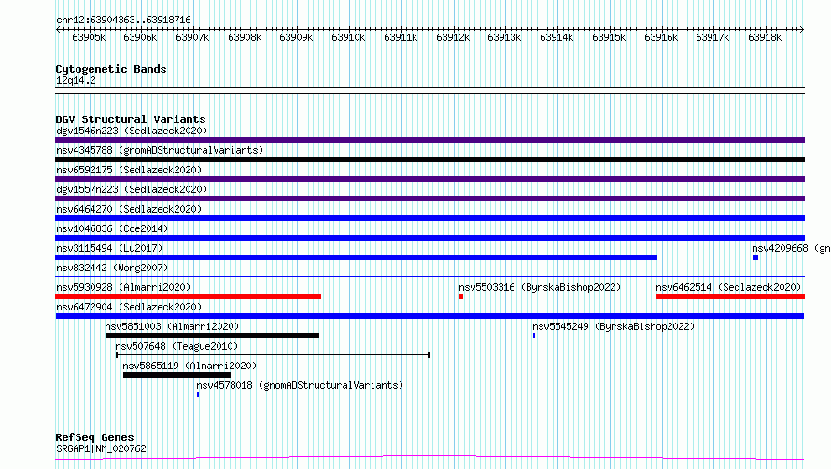Click the 63912k ruler tick label

tap(453, 37)
